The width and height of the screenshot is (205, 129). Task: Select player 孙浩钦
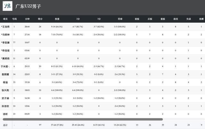[x=5, y=106]
